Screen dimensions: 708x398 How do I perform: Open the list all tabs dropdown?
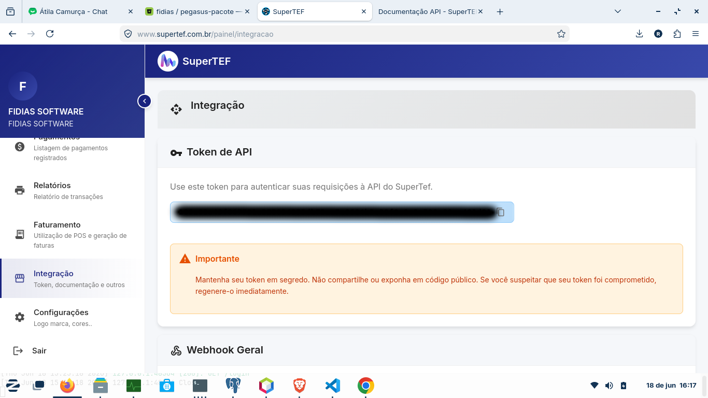coord(617,11)
